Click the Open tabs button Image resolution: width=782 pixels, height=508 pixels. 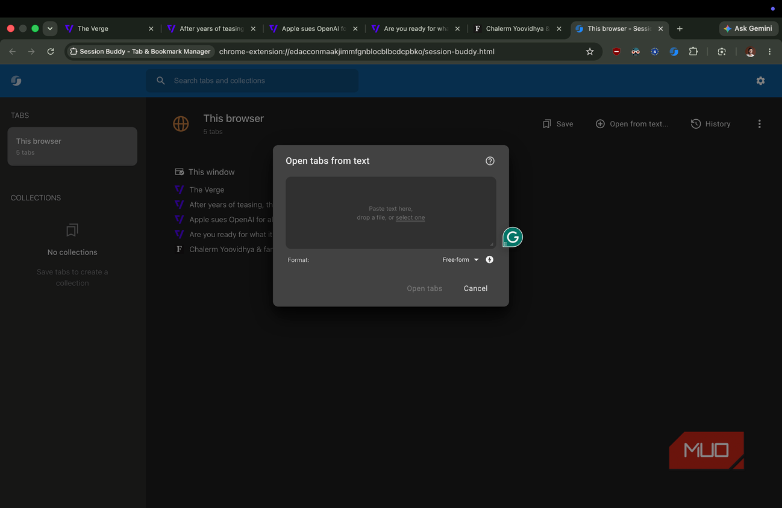pyautogui.click(x=424, y=288)
